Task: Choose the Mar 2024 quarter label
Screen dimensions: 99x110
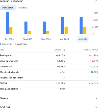Action: 64,39
